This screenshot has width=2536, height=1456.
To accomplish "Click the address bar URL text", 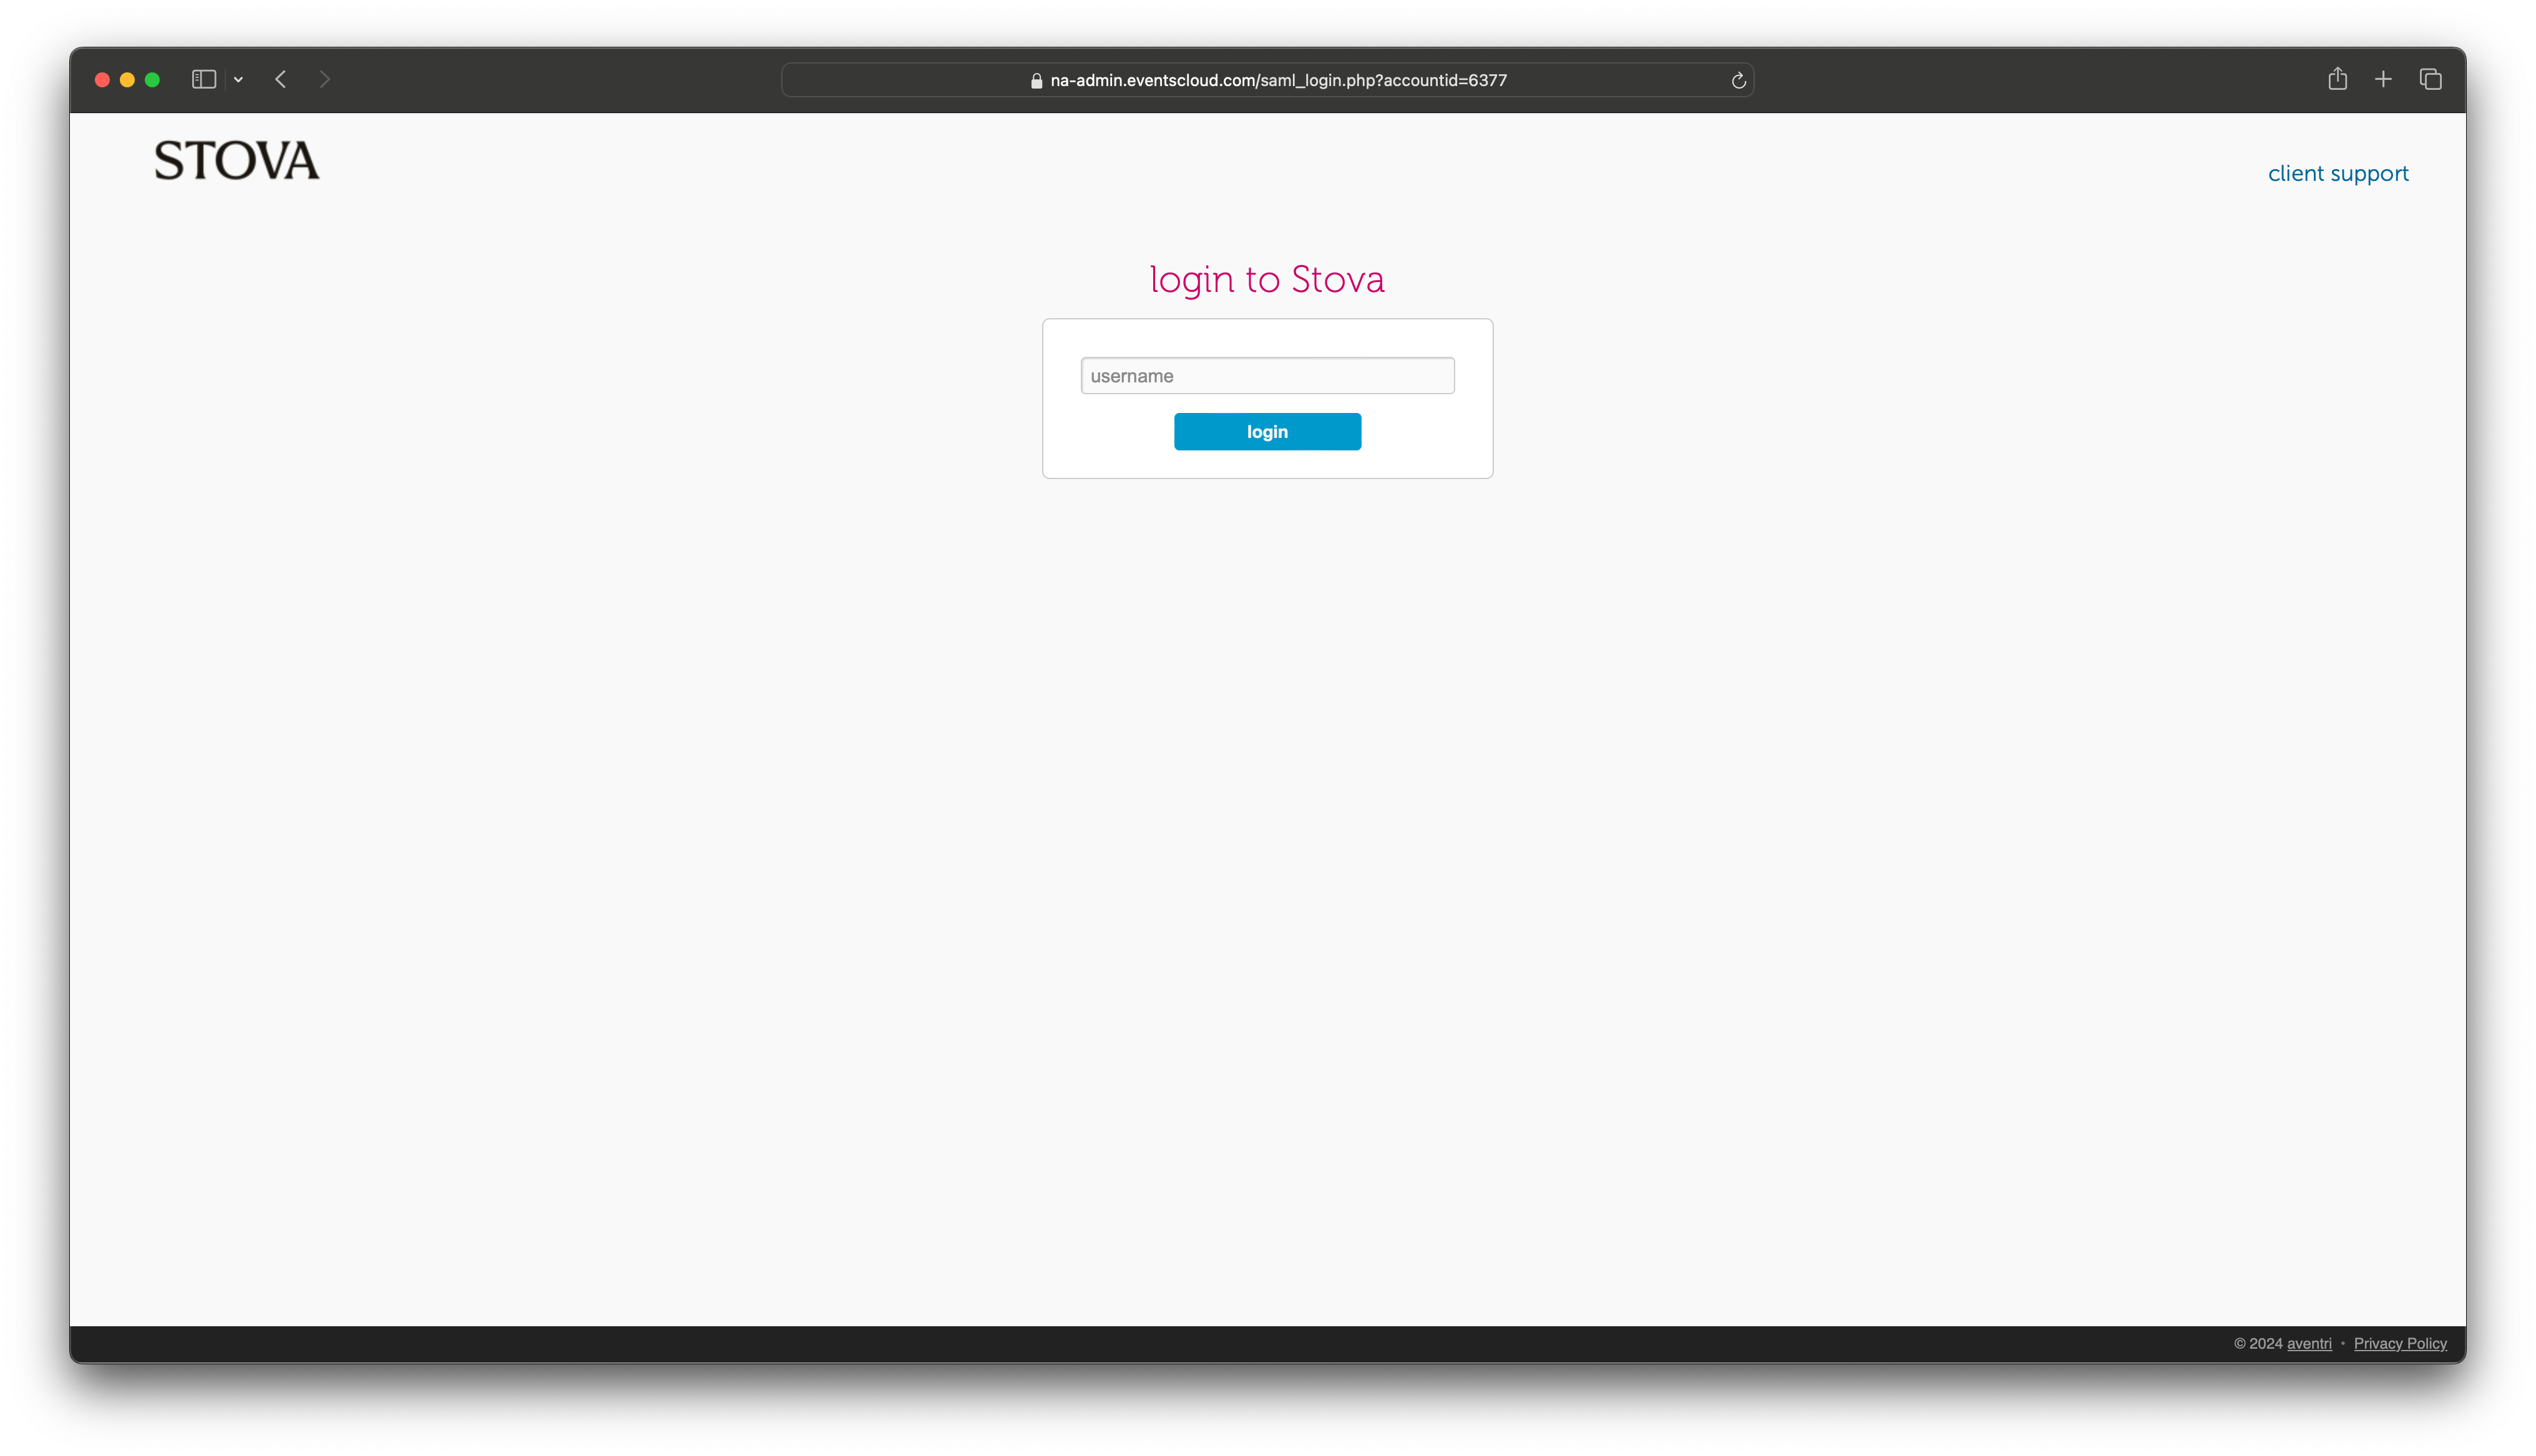I will click(1278, 80).
